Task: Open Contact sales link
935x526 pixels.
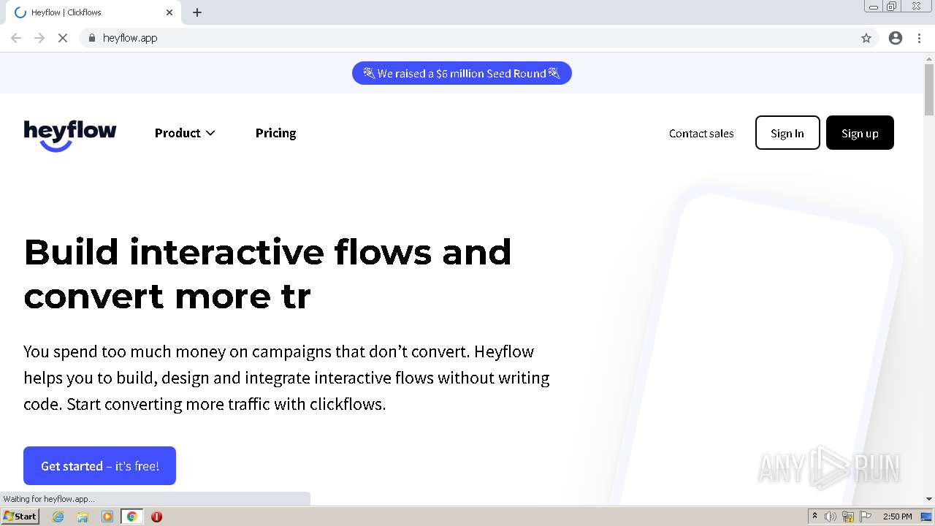Action: point(701,133)
